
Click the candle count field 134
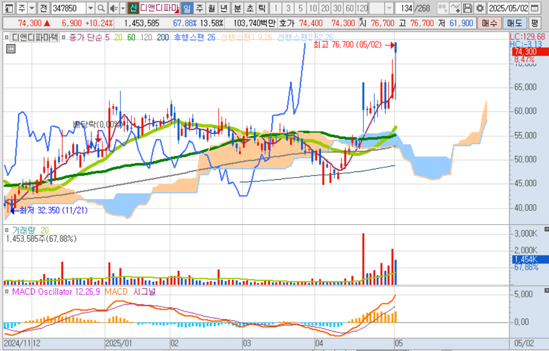click(x=405, y=8)
